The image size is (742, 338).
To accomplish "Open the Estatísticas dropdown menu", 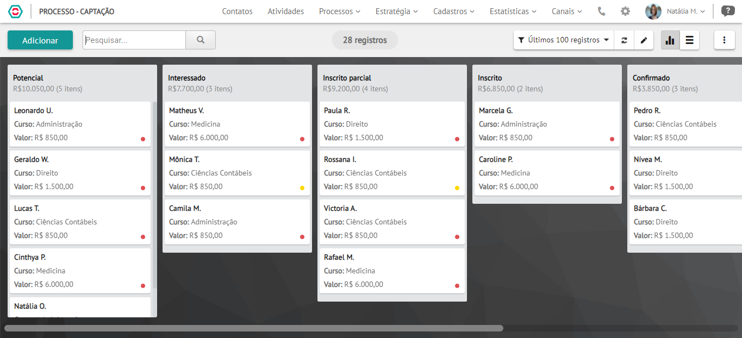I will [513, 11].
